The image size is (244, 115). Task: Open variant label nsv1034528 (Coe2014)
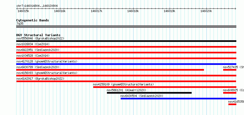33,56
